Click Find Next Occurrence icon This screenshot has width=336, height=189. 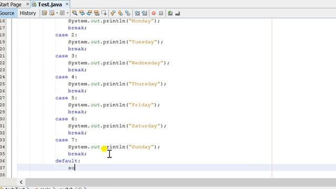pyautogui.click(x=89, y=13)
